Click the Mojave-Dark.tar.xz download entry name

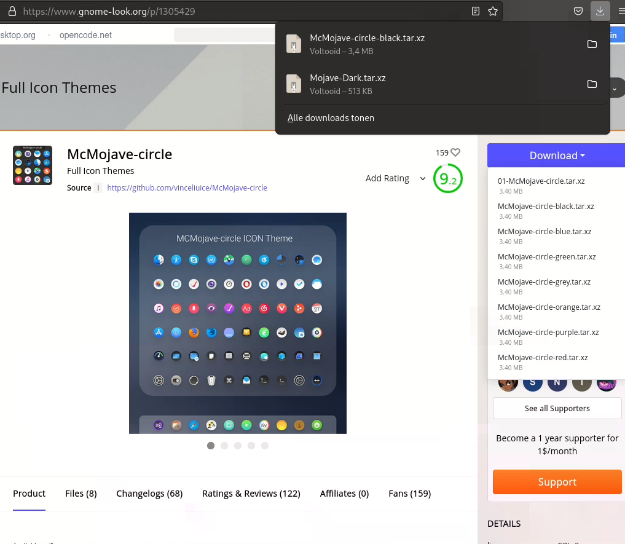348,78
